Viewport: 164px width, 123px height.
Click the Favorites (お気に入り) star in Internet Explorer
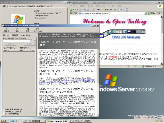point(107,10)
